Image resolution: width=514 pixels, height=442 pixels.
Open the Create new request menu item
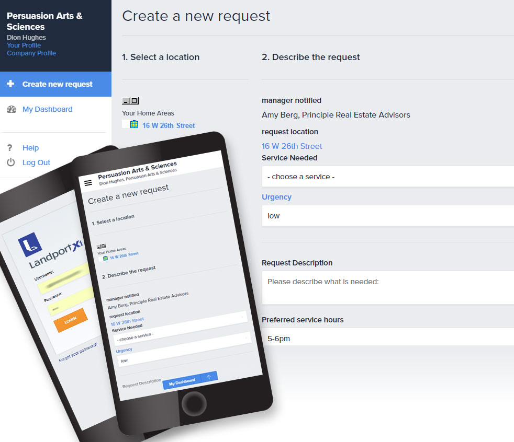coord(55,84)
